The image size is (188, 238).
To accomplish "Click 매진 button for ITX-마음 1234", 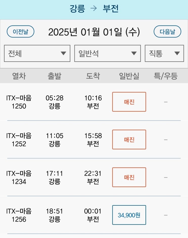I will 129,177.
